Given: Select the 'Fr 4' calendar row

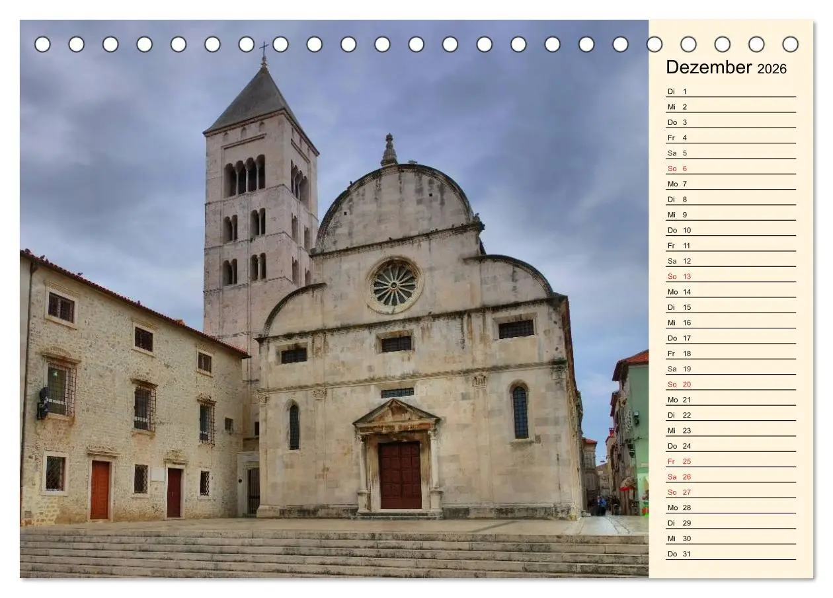Looking at the screenshot, I should (731, 137).
